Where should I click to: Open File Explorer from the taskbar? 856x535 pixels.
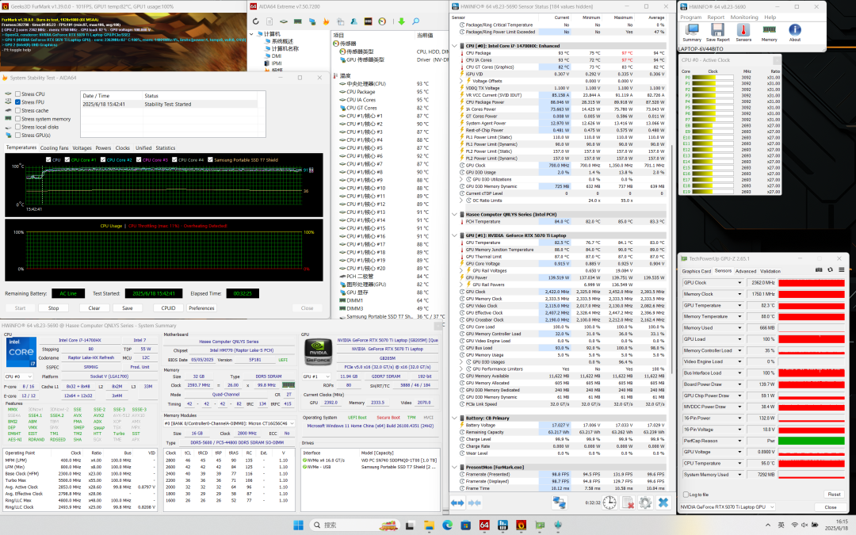tap(429, 525)
